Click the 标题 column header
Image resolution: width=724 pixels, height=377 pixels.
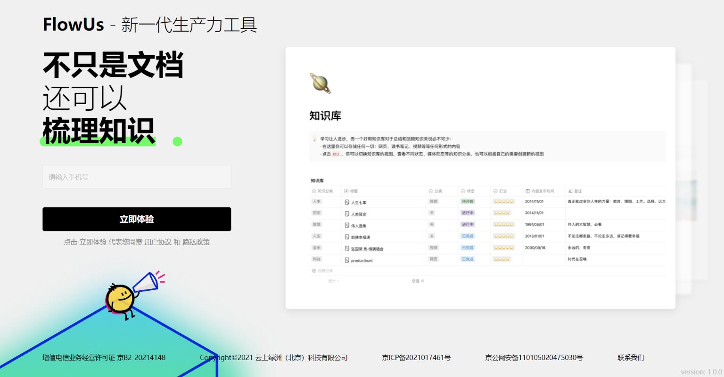[351, 191]
